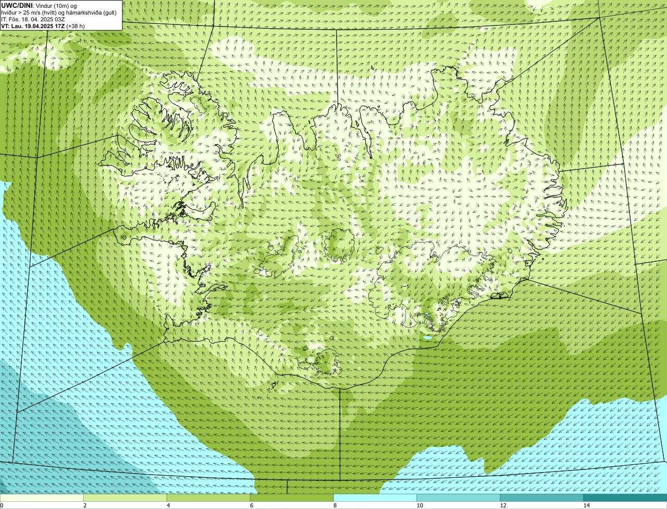Click the teal 12–14 legend segment
The width and height of the screenshot is (667, 509).
click(x=542, y=498)
